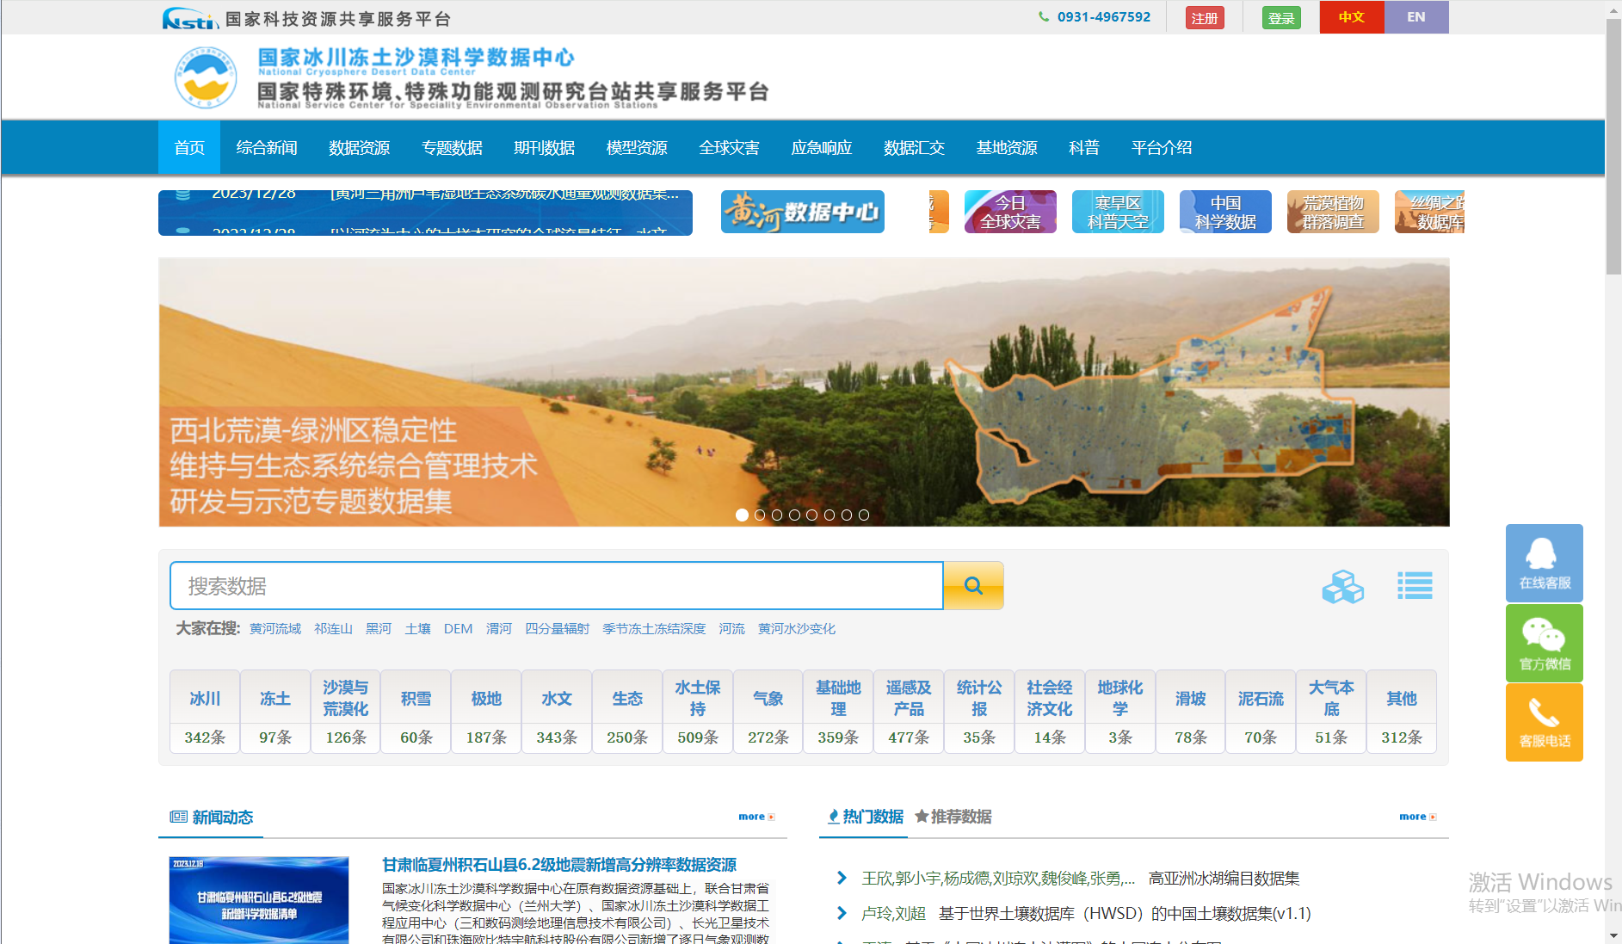Open 中国土壤数据集(v1.1) entry

click(1125, 914)
